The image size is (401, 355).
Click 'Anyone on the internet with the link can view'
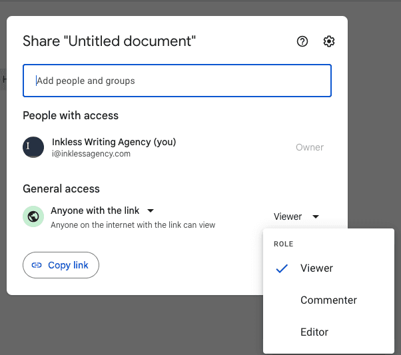point(133,225)
